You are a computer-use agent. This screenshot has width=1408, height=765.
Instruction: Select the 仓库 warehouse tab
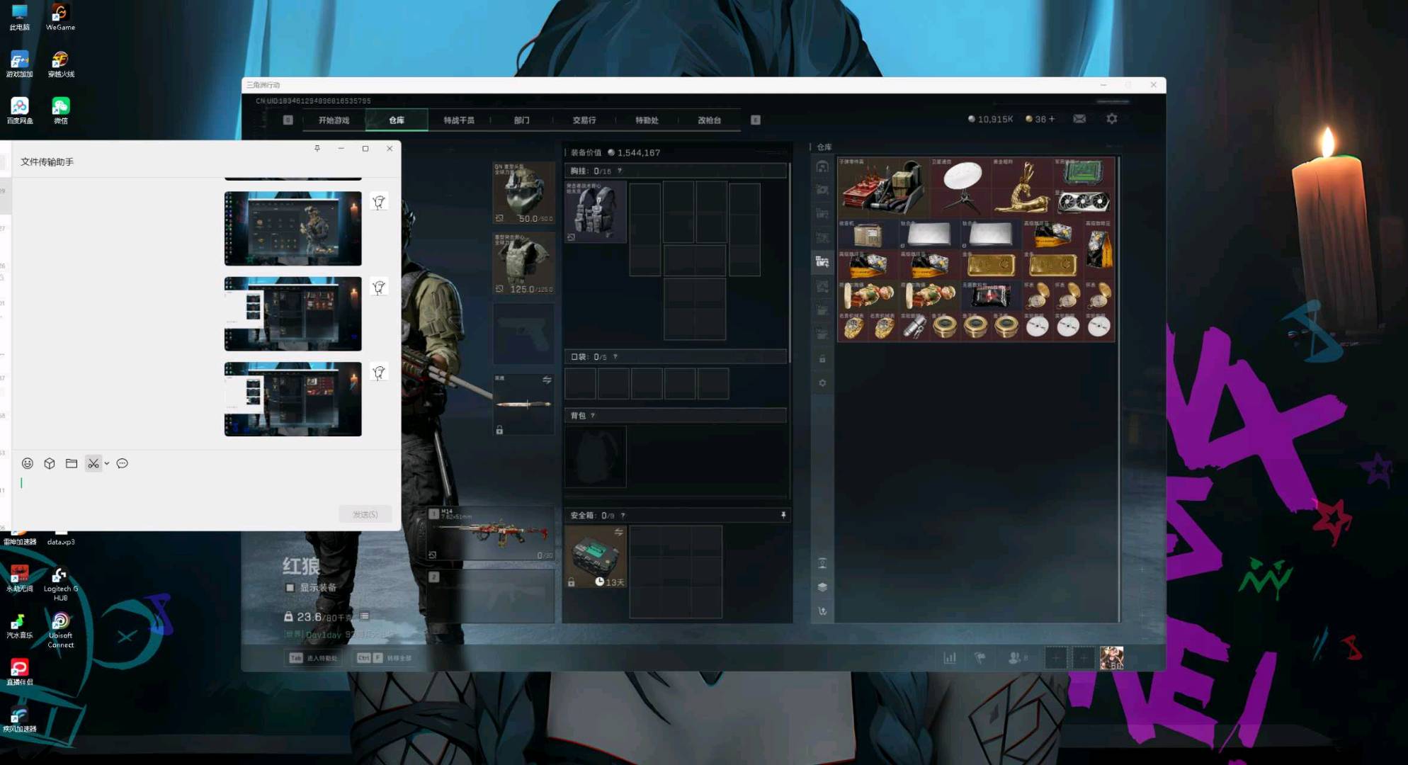click(x=397, y=120)
